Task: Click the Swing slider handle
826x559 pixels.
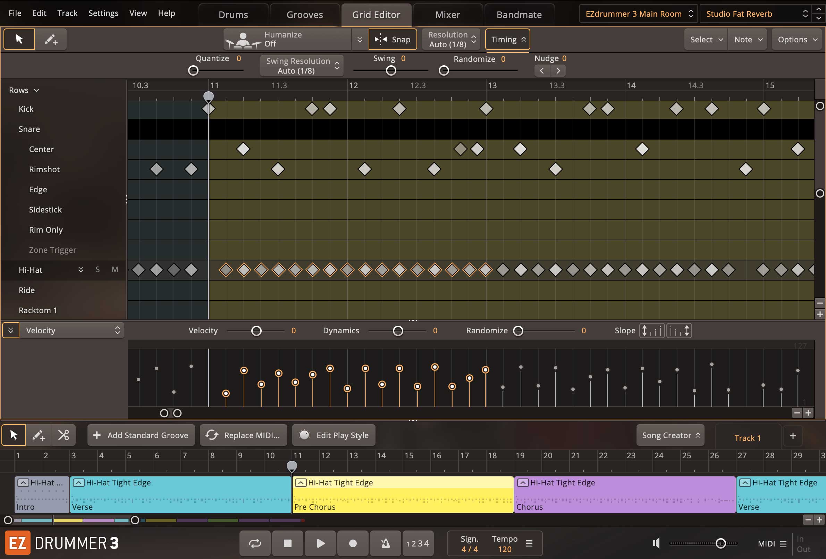Action: point(391,70)
